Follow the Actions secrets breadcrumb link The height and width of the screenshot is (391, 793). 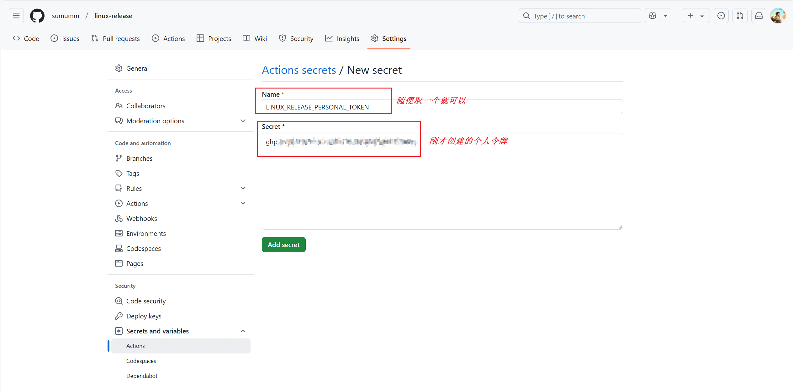(299, 70)
